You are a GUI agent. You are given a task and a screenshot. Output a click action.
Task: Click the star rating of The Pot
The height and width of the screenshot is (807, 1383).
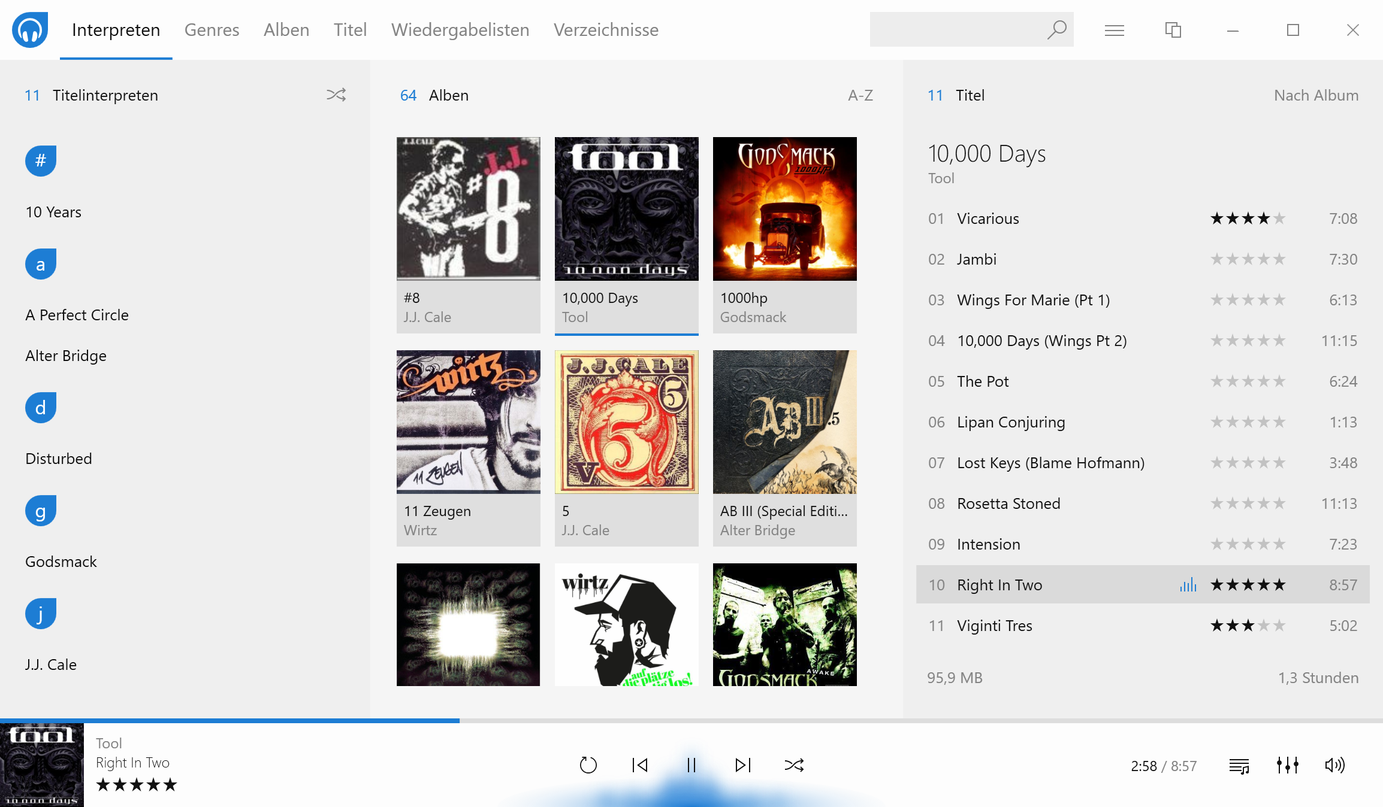pyautogui.click(x=1248, y=381)
